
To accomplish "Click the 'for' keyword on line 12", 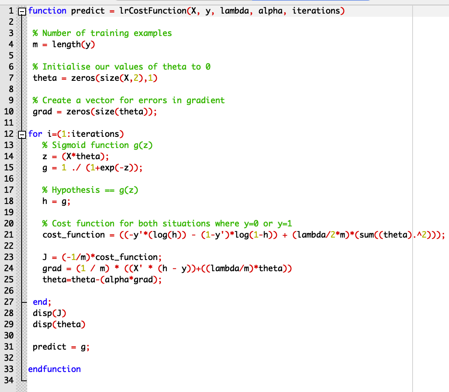I will click(35, 134).
